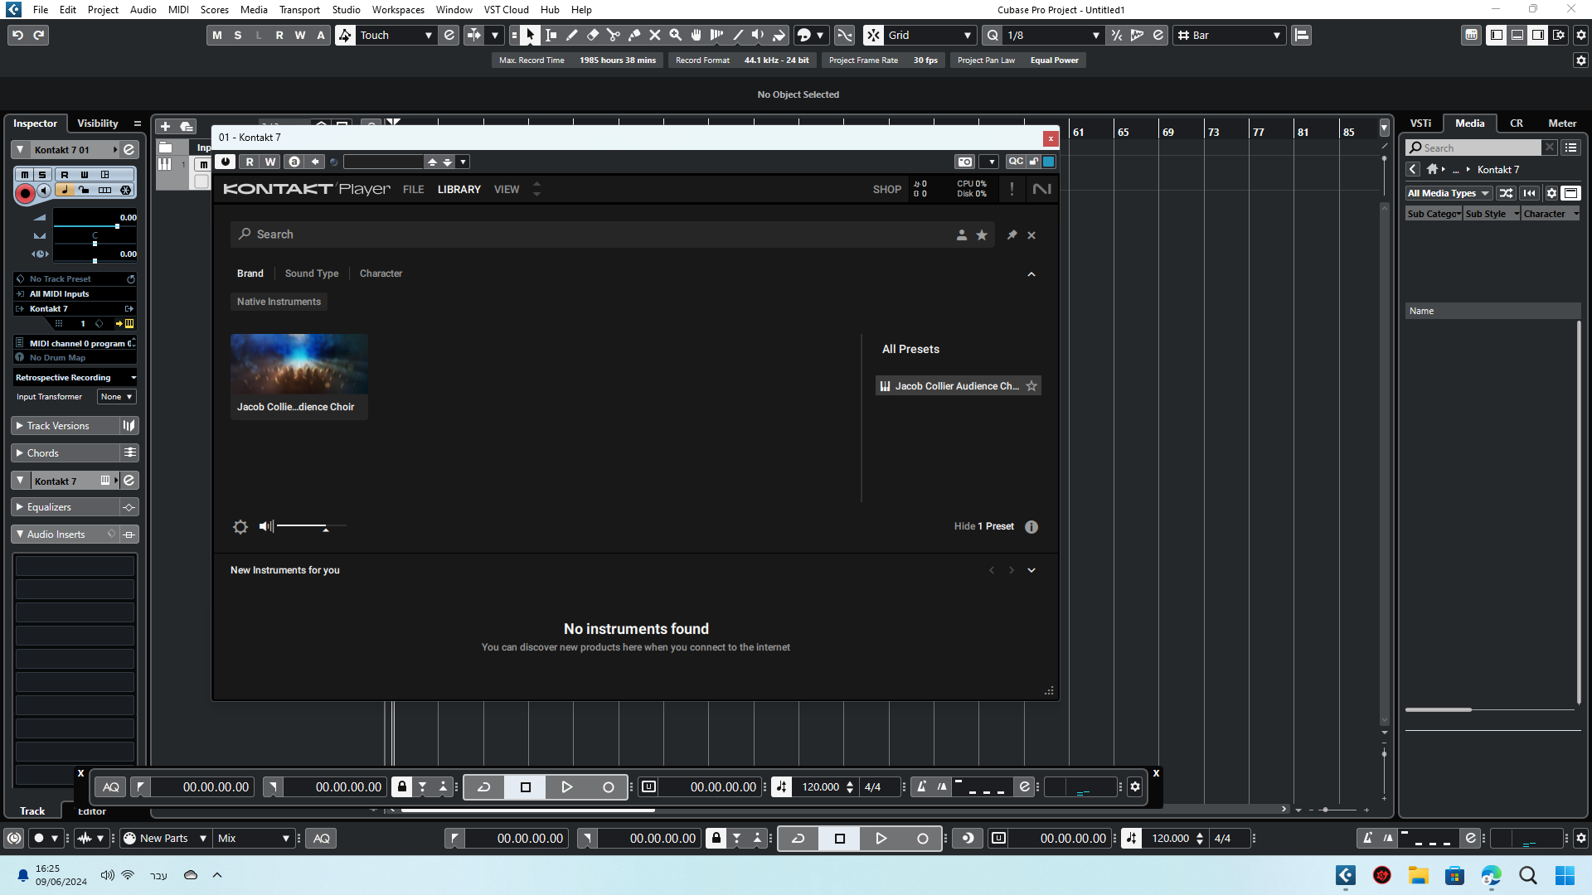Toggle Mute on Kontakt 7 01 inspector
Screen dimensions: 1592x895
click(x=25, y=175)
